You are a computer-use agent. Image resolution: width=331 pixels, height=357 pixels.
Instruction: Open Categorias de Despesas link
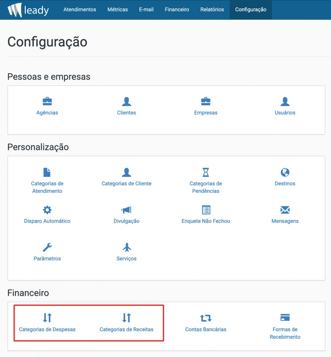(x=47, y=329)
